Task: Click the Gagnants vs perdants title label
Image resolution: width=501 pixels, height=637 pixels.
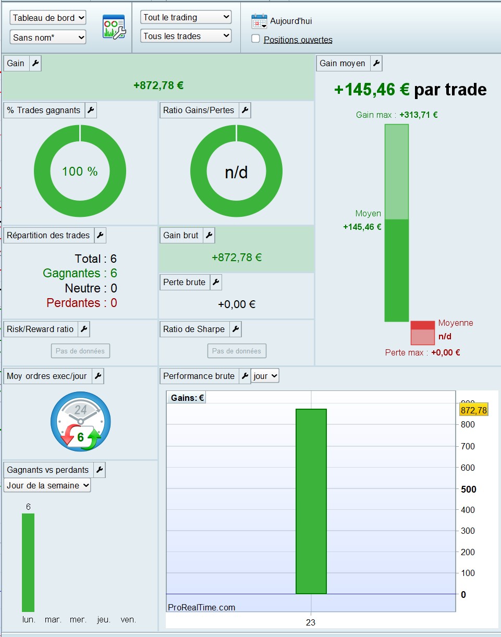Action: click(x=48, y=470)
